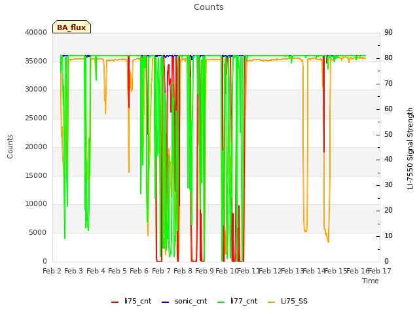Click the Feb 4 date label
The height and width of the screenshot is (314, 419).
96,271
